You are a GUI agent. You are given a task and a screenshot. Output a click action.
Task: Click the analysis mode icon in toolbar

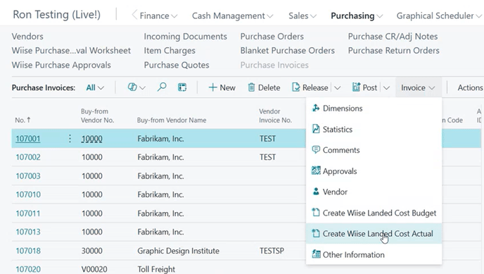click(132, 87)
